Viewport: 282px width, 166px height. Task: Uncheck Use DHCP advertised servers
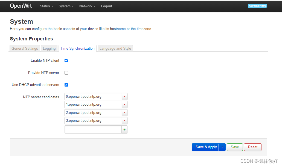(66, 85)
